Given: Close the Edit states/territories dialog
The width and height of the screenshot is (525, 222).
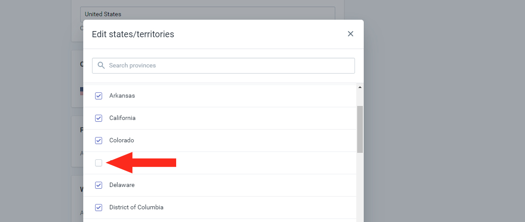Looking at the screenshot, I should (x=351, y=34).
